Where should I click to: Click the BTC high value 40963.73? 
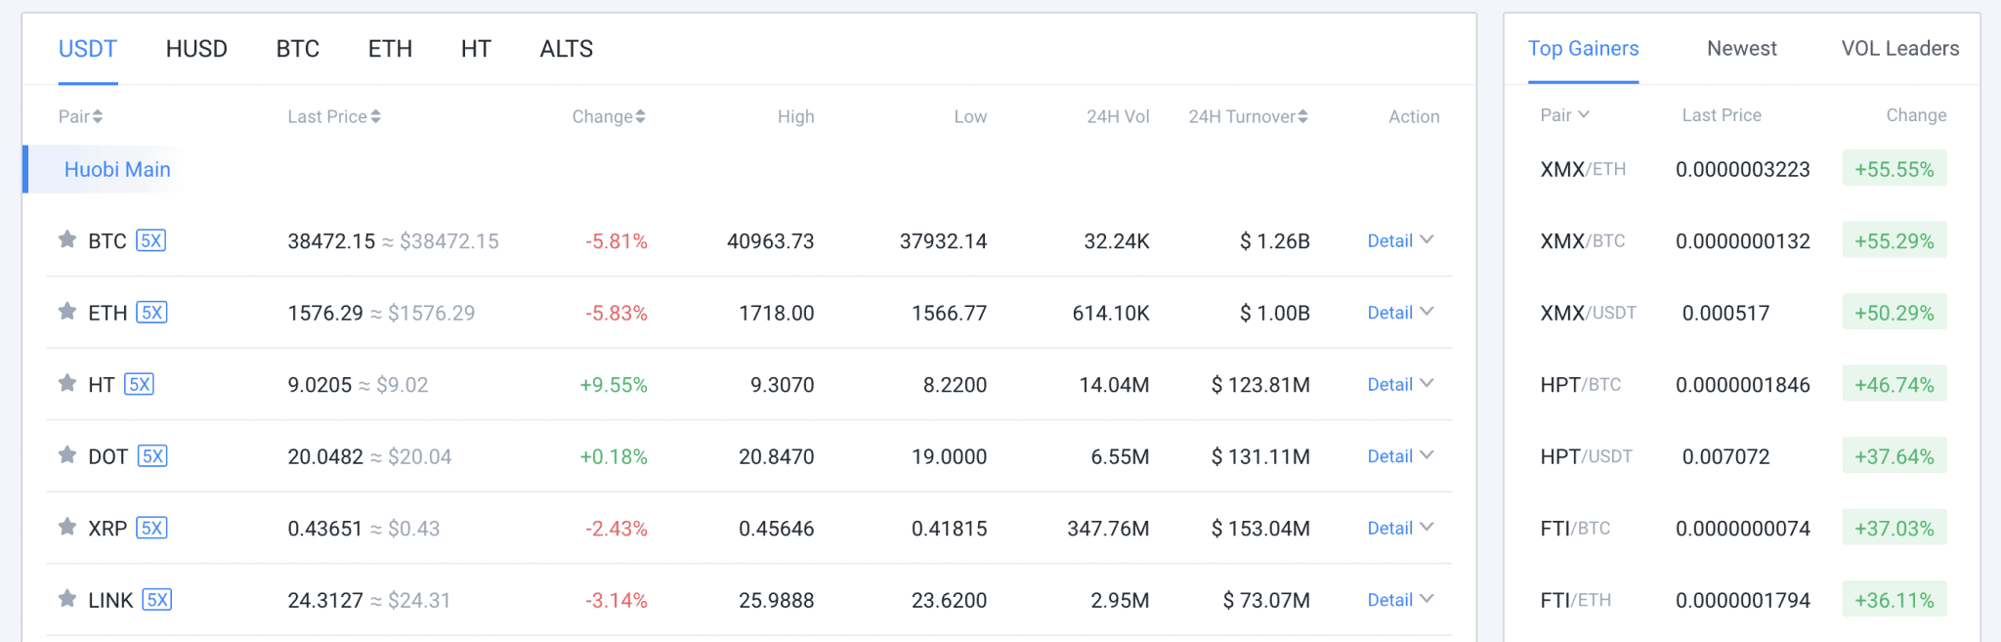point(771,241)
